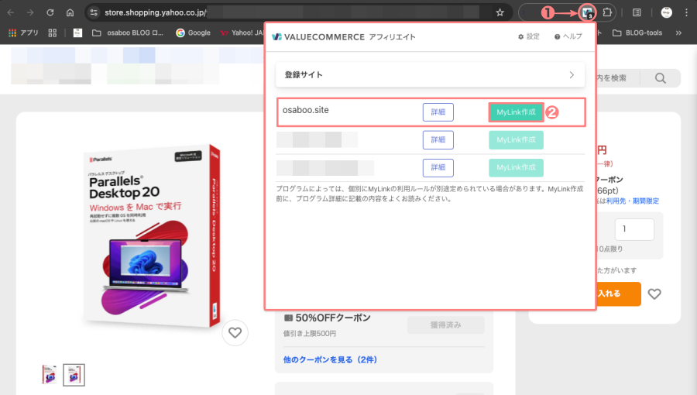Click the 獲得済み coupon button
Image resolution: width=697 pixels, height=395 pixels.
(x=445, y=325)
